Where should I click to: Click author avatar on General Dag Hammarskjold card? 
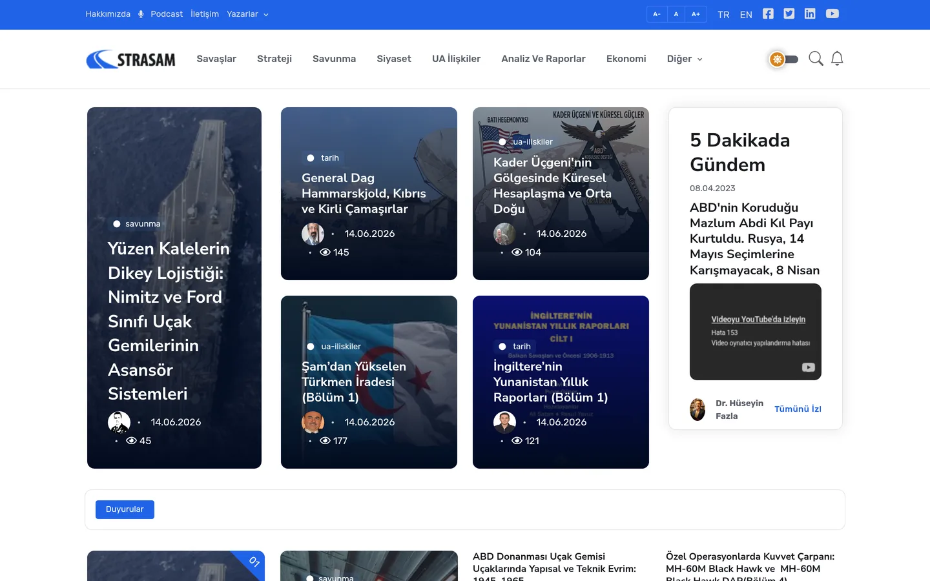point(313,234)
